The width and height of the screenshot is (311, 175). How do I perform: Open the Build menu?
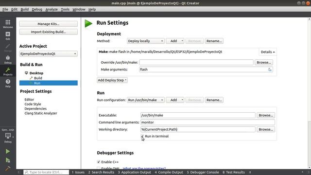pyautogui.click(x=25, y=9)
